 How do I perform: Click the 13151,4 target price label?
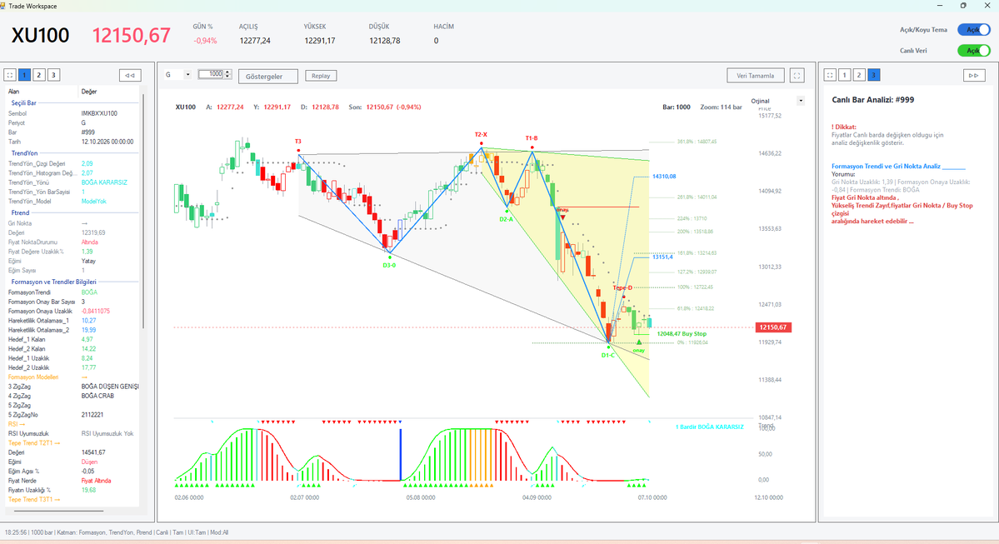pos(662,257)
